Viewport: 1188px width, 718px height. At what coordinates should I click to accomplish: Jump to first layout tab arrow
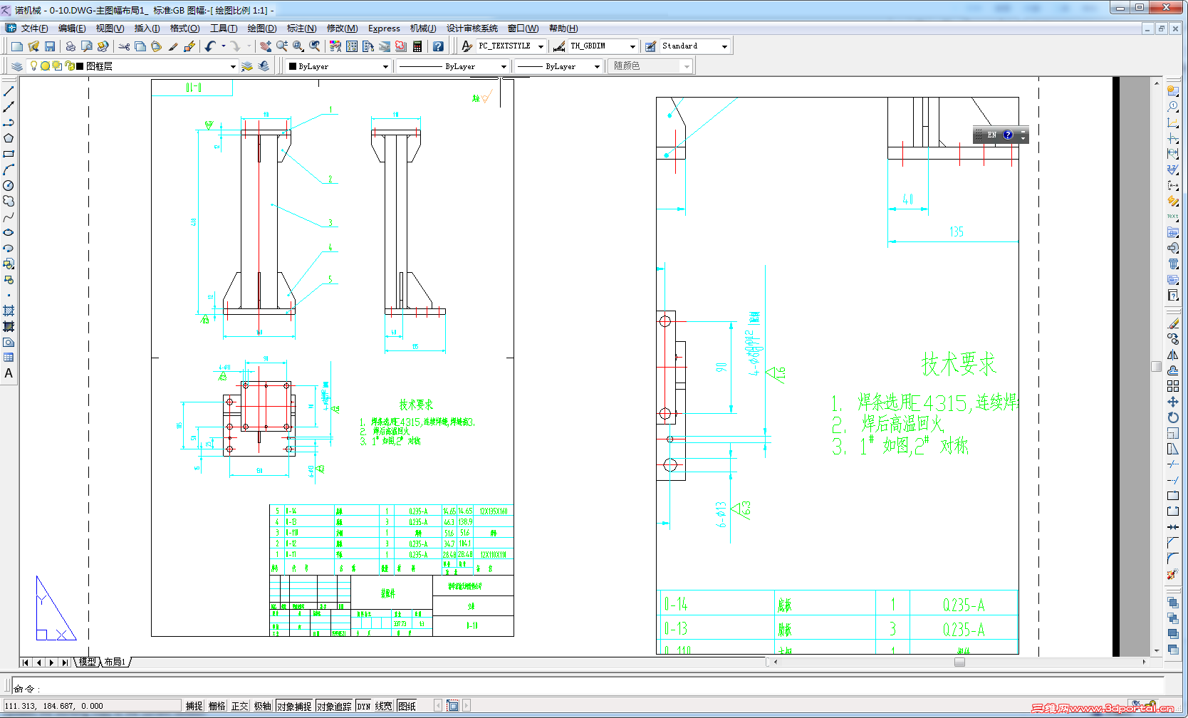click(x=26, y=662)
